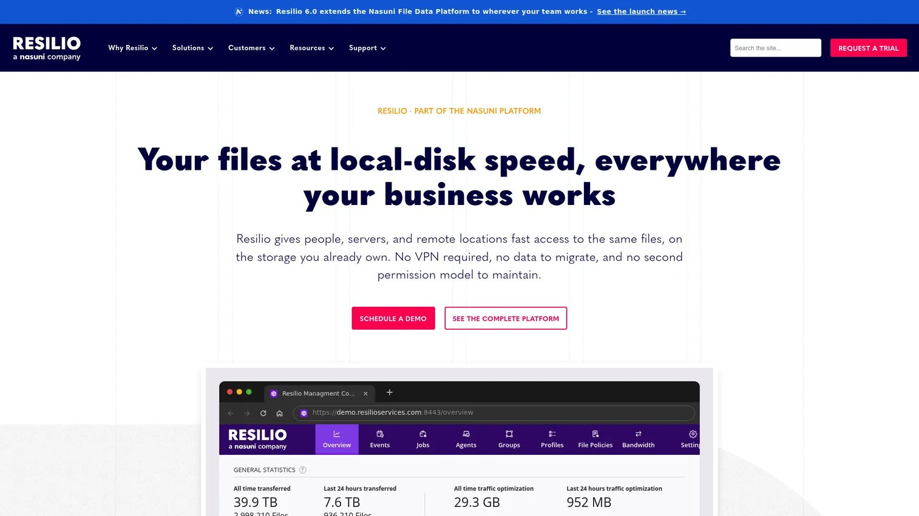919x516 pixels.
Task: Click the All time transferred label
Action: (x=262, y=489)
